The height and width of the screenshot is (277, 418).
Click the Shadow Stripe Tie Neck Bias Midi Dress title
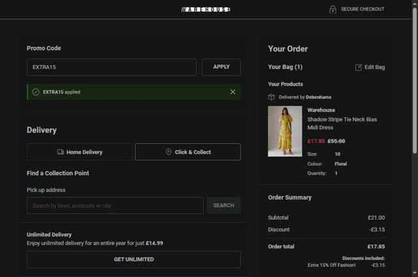pyautogui.click(x=342, y=123)
